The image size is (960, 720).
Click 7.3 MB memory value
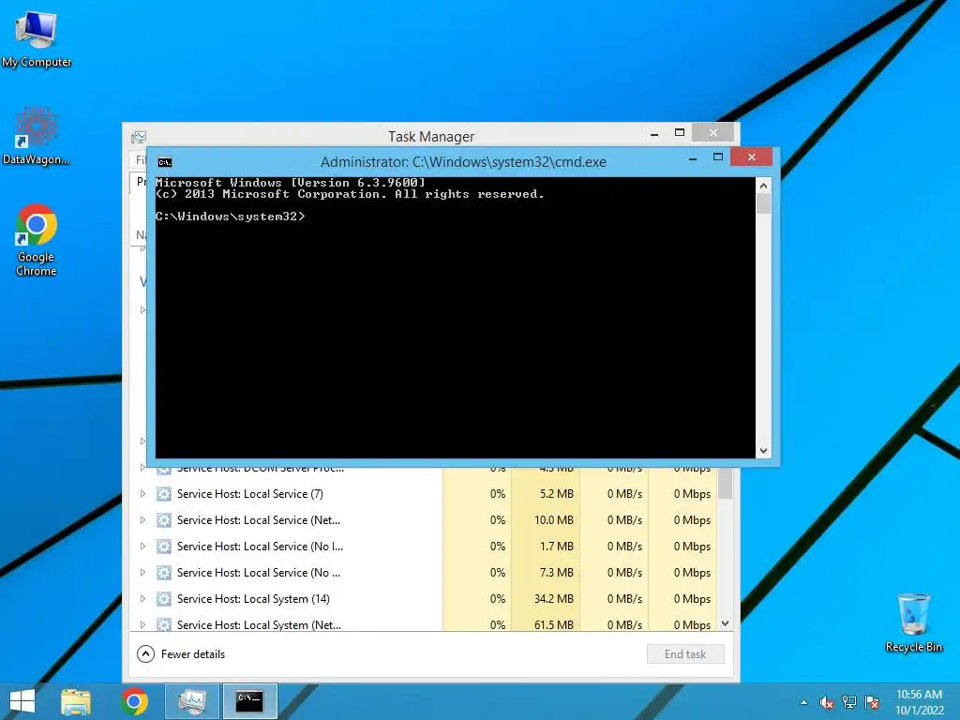557,573
